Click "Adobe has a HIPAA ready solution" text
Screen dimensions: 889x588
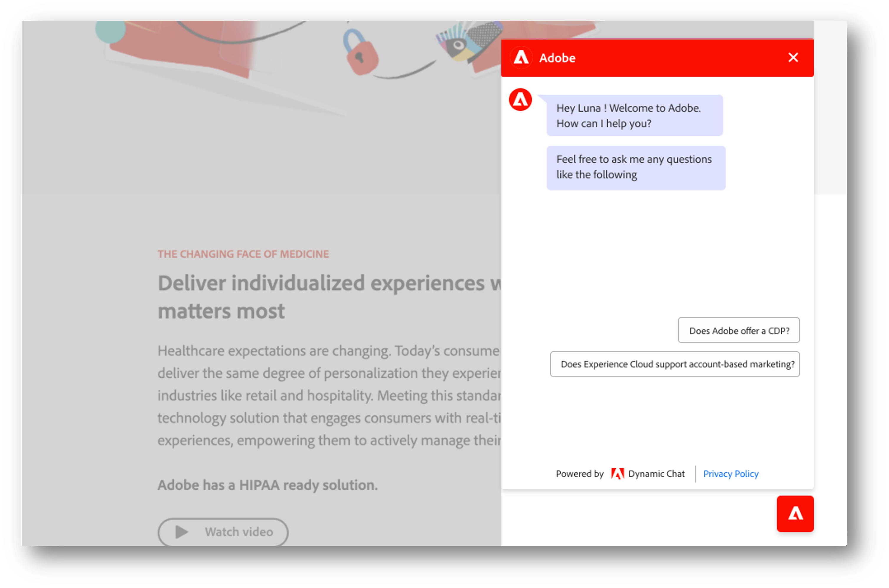(267, 485)
